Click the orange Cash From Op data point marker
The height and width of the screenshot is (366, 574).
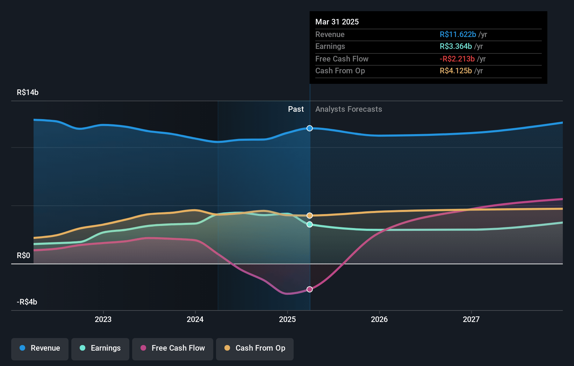[x=310, y=215]
